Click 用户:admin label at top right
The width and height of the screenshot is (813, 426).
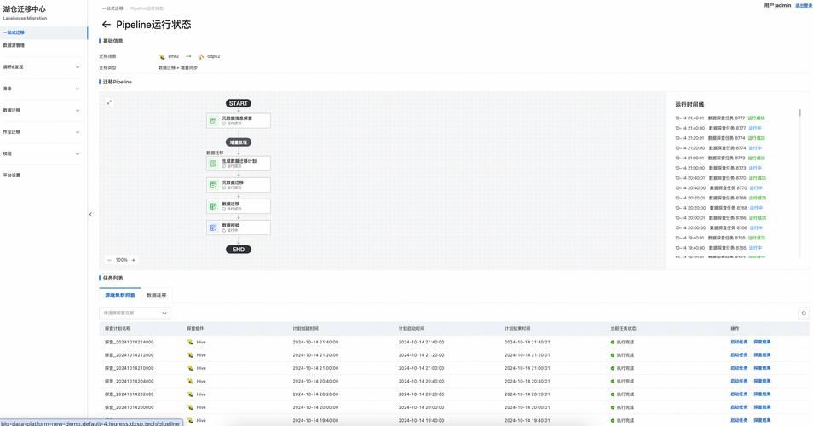point(777,6)
